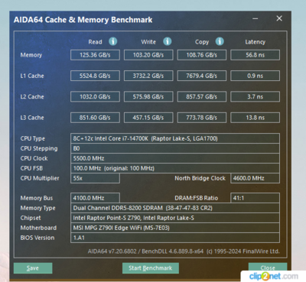The height and width of the screenshot is (282, 306).
Task: Minimize the AIDA64 benchmark window
Action: click(x=256, y=18)
